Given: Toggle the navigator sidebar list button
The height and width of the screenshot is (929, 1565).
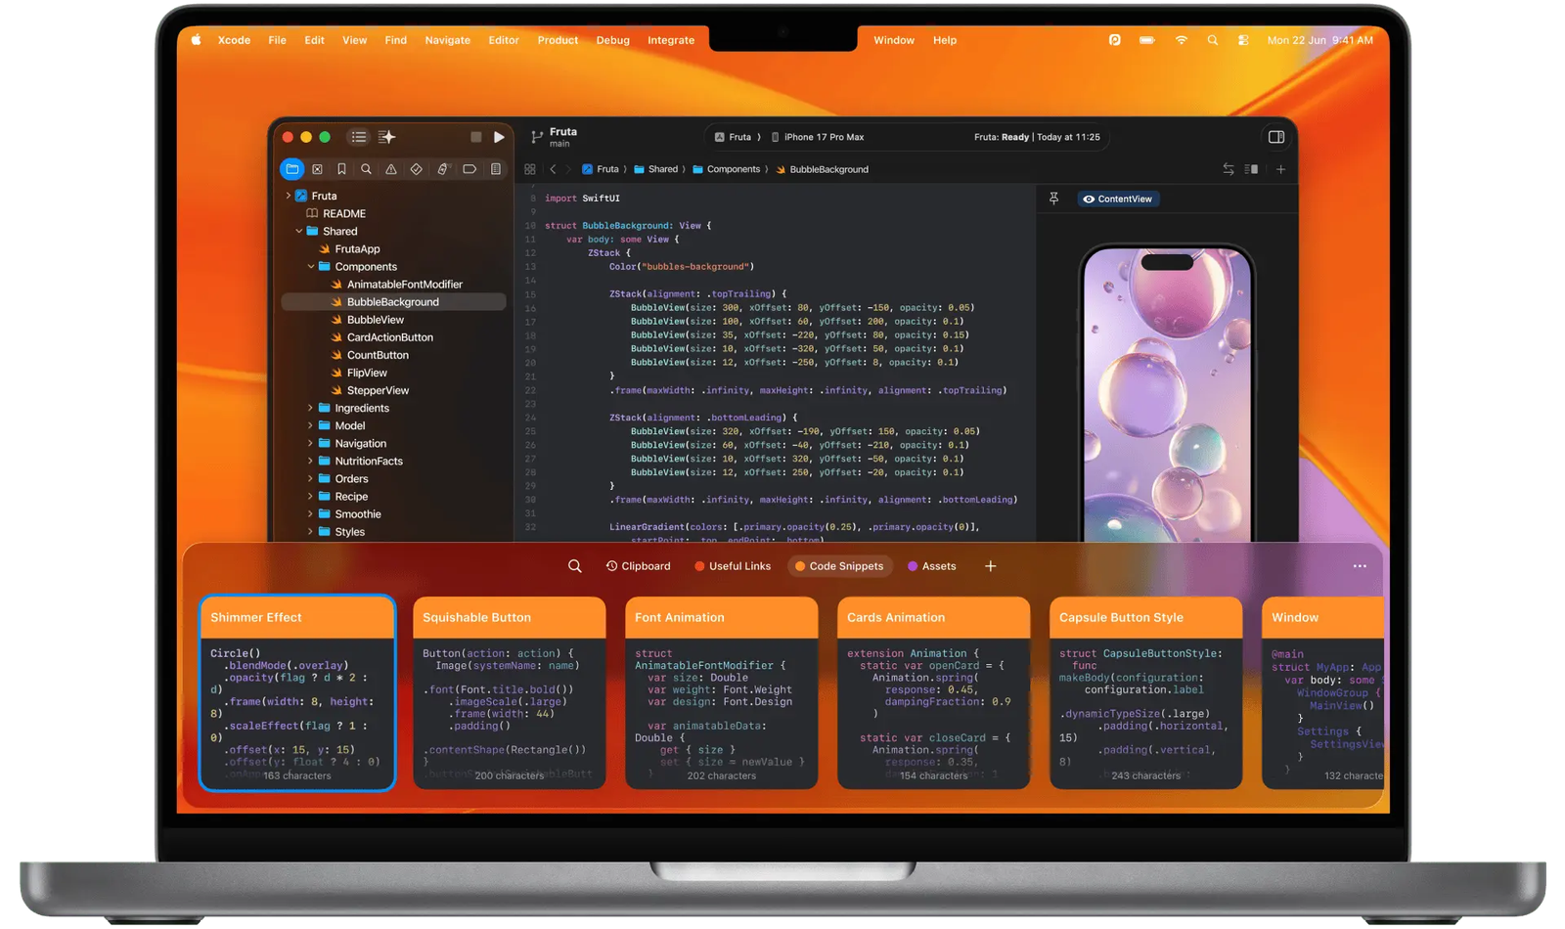Looking at the screenshot, I should pos(359,137).
